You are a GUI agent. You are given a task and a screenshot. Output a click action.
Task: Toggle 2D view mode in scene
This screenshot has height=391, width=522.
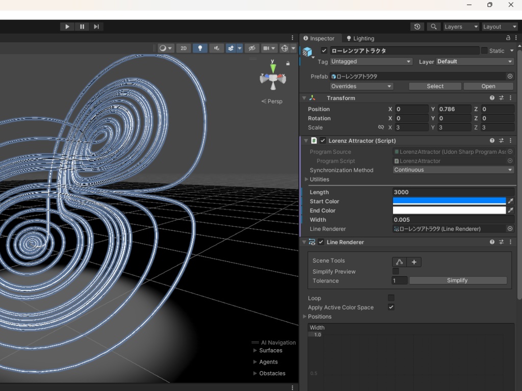pyautogui.click(x=184, y=48)
